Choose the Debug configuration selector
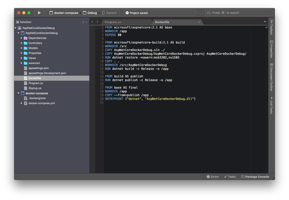The height and width of the screenshot is (200, 289). (90, 13)
